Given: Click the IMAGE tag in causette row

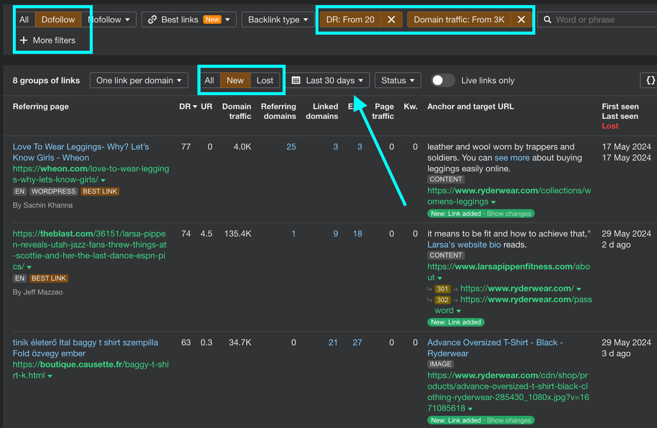Looking at the screenshot, I should [x=440, y=364].
